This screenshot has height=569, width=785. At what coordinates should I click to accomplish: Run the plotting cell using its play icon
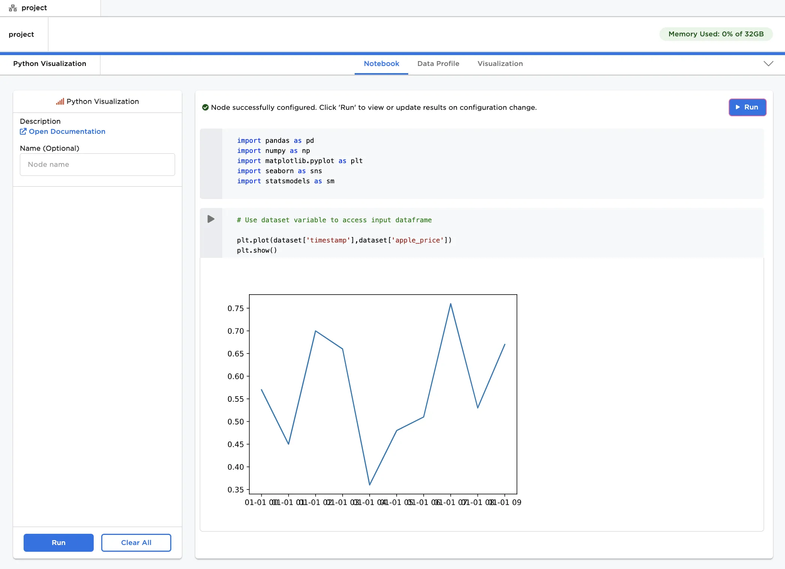[x=211, y=219]
